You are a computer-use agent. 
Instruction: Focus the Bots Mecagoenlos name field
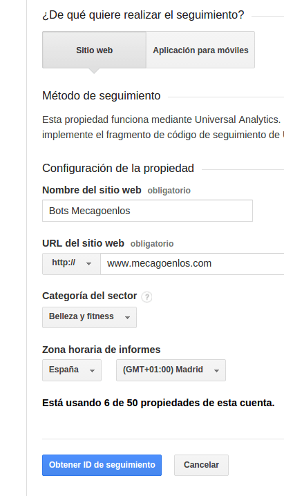[147, 211]
